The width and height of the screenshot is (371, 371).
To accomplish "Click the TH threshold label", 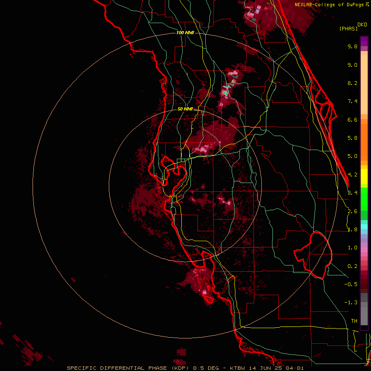I will pyautogui.click(x=354, y=321).
